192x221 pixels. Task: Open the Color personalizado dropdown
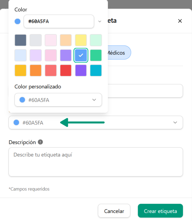pyautogui.click(x=58, y=100)
